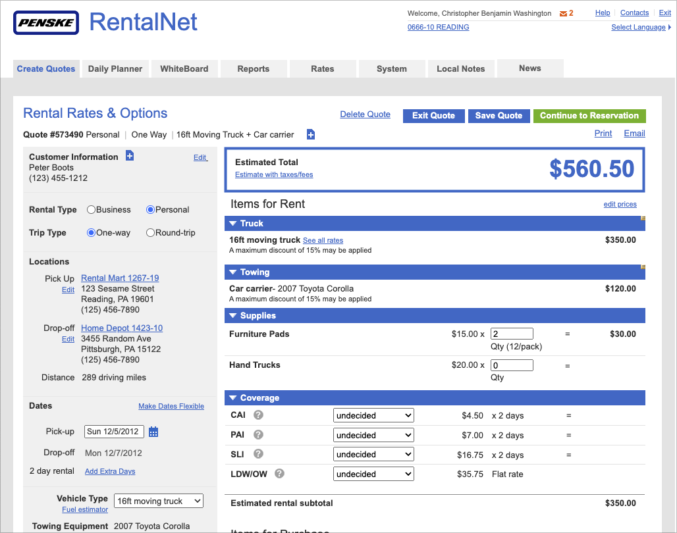This screenshot has width=677, height=533.
Task: Switch to the Create Quotes tab
Action: point(46,68)
